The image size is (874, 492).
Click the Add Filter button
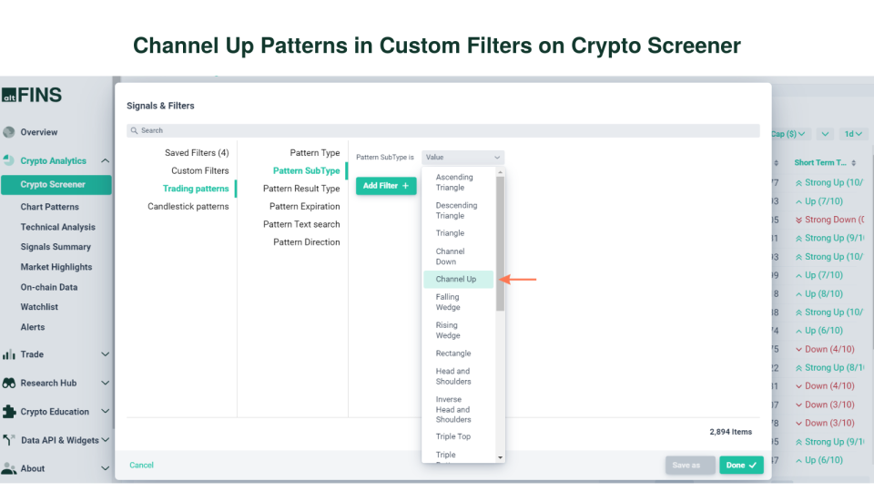386,186
